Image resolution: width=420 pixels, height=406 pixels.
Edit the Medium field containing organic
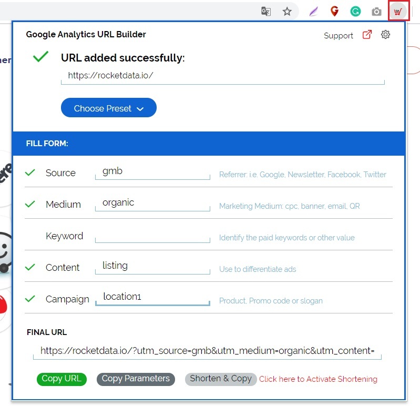[x=152, y=204]
